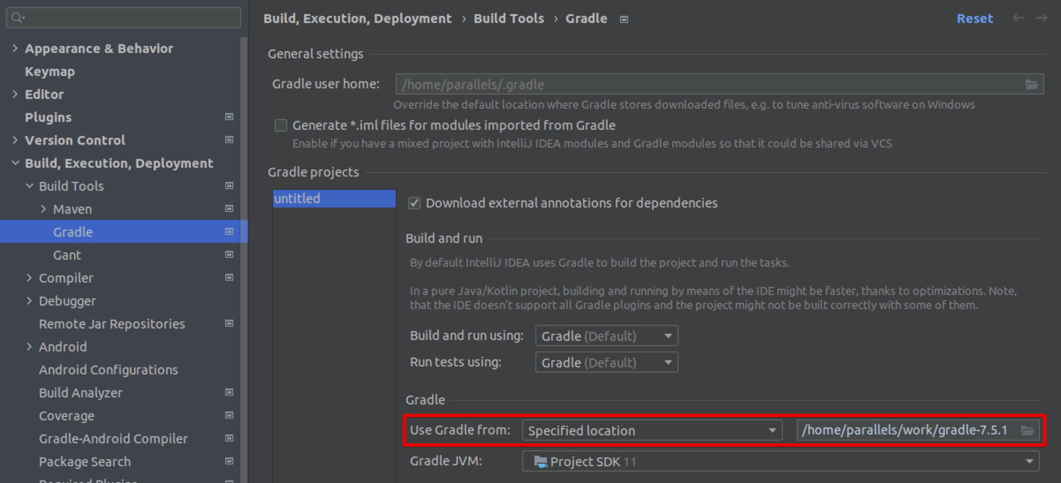
Task: Open the Build and run using dropdown
Action: 606,336
